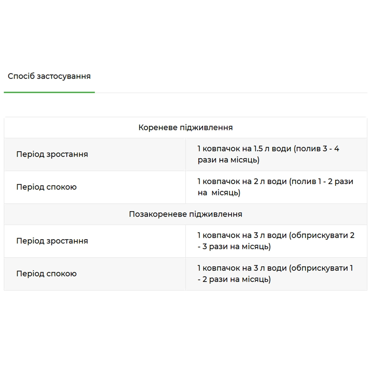
Task: Click the word застосування in tab label
Action: pos(64,76)
